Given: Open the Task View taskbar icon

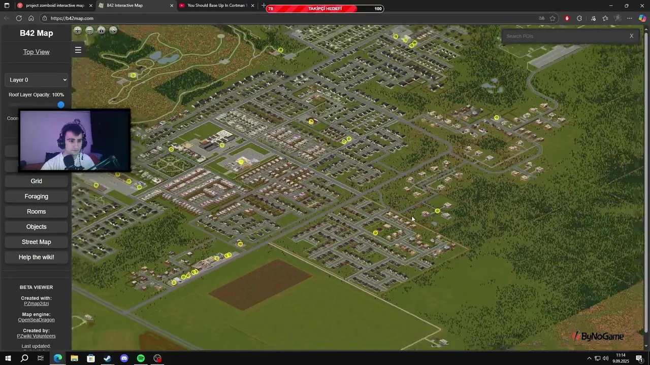Looking at the screenshot, I should pyautogui.click(x=41, y=358).
